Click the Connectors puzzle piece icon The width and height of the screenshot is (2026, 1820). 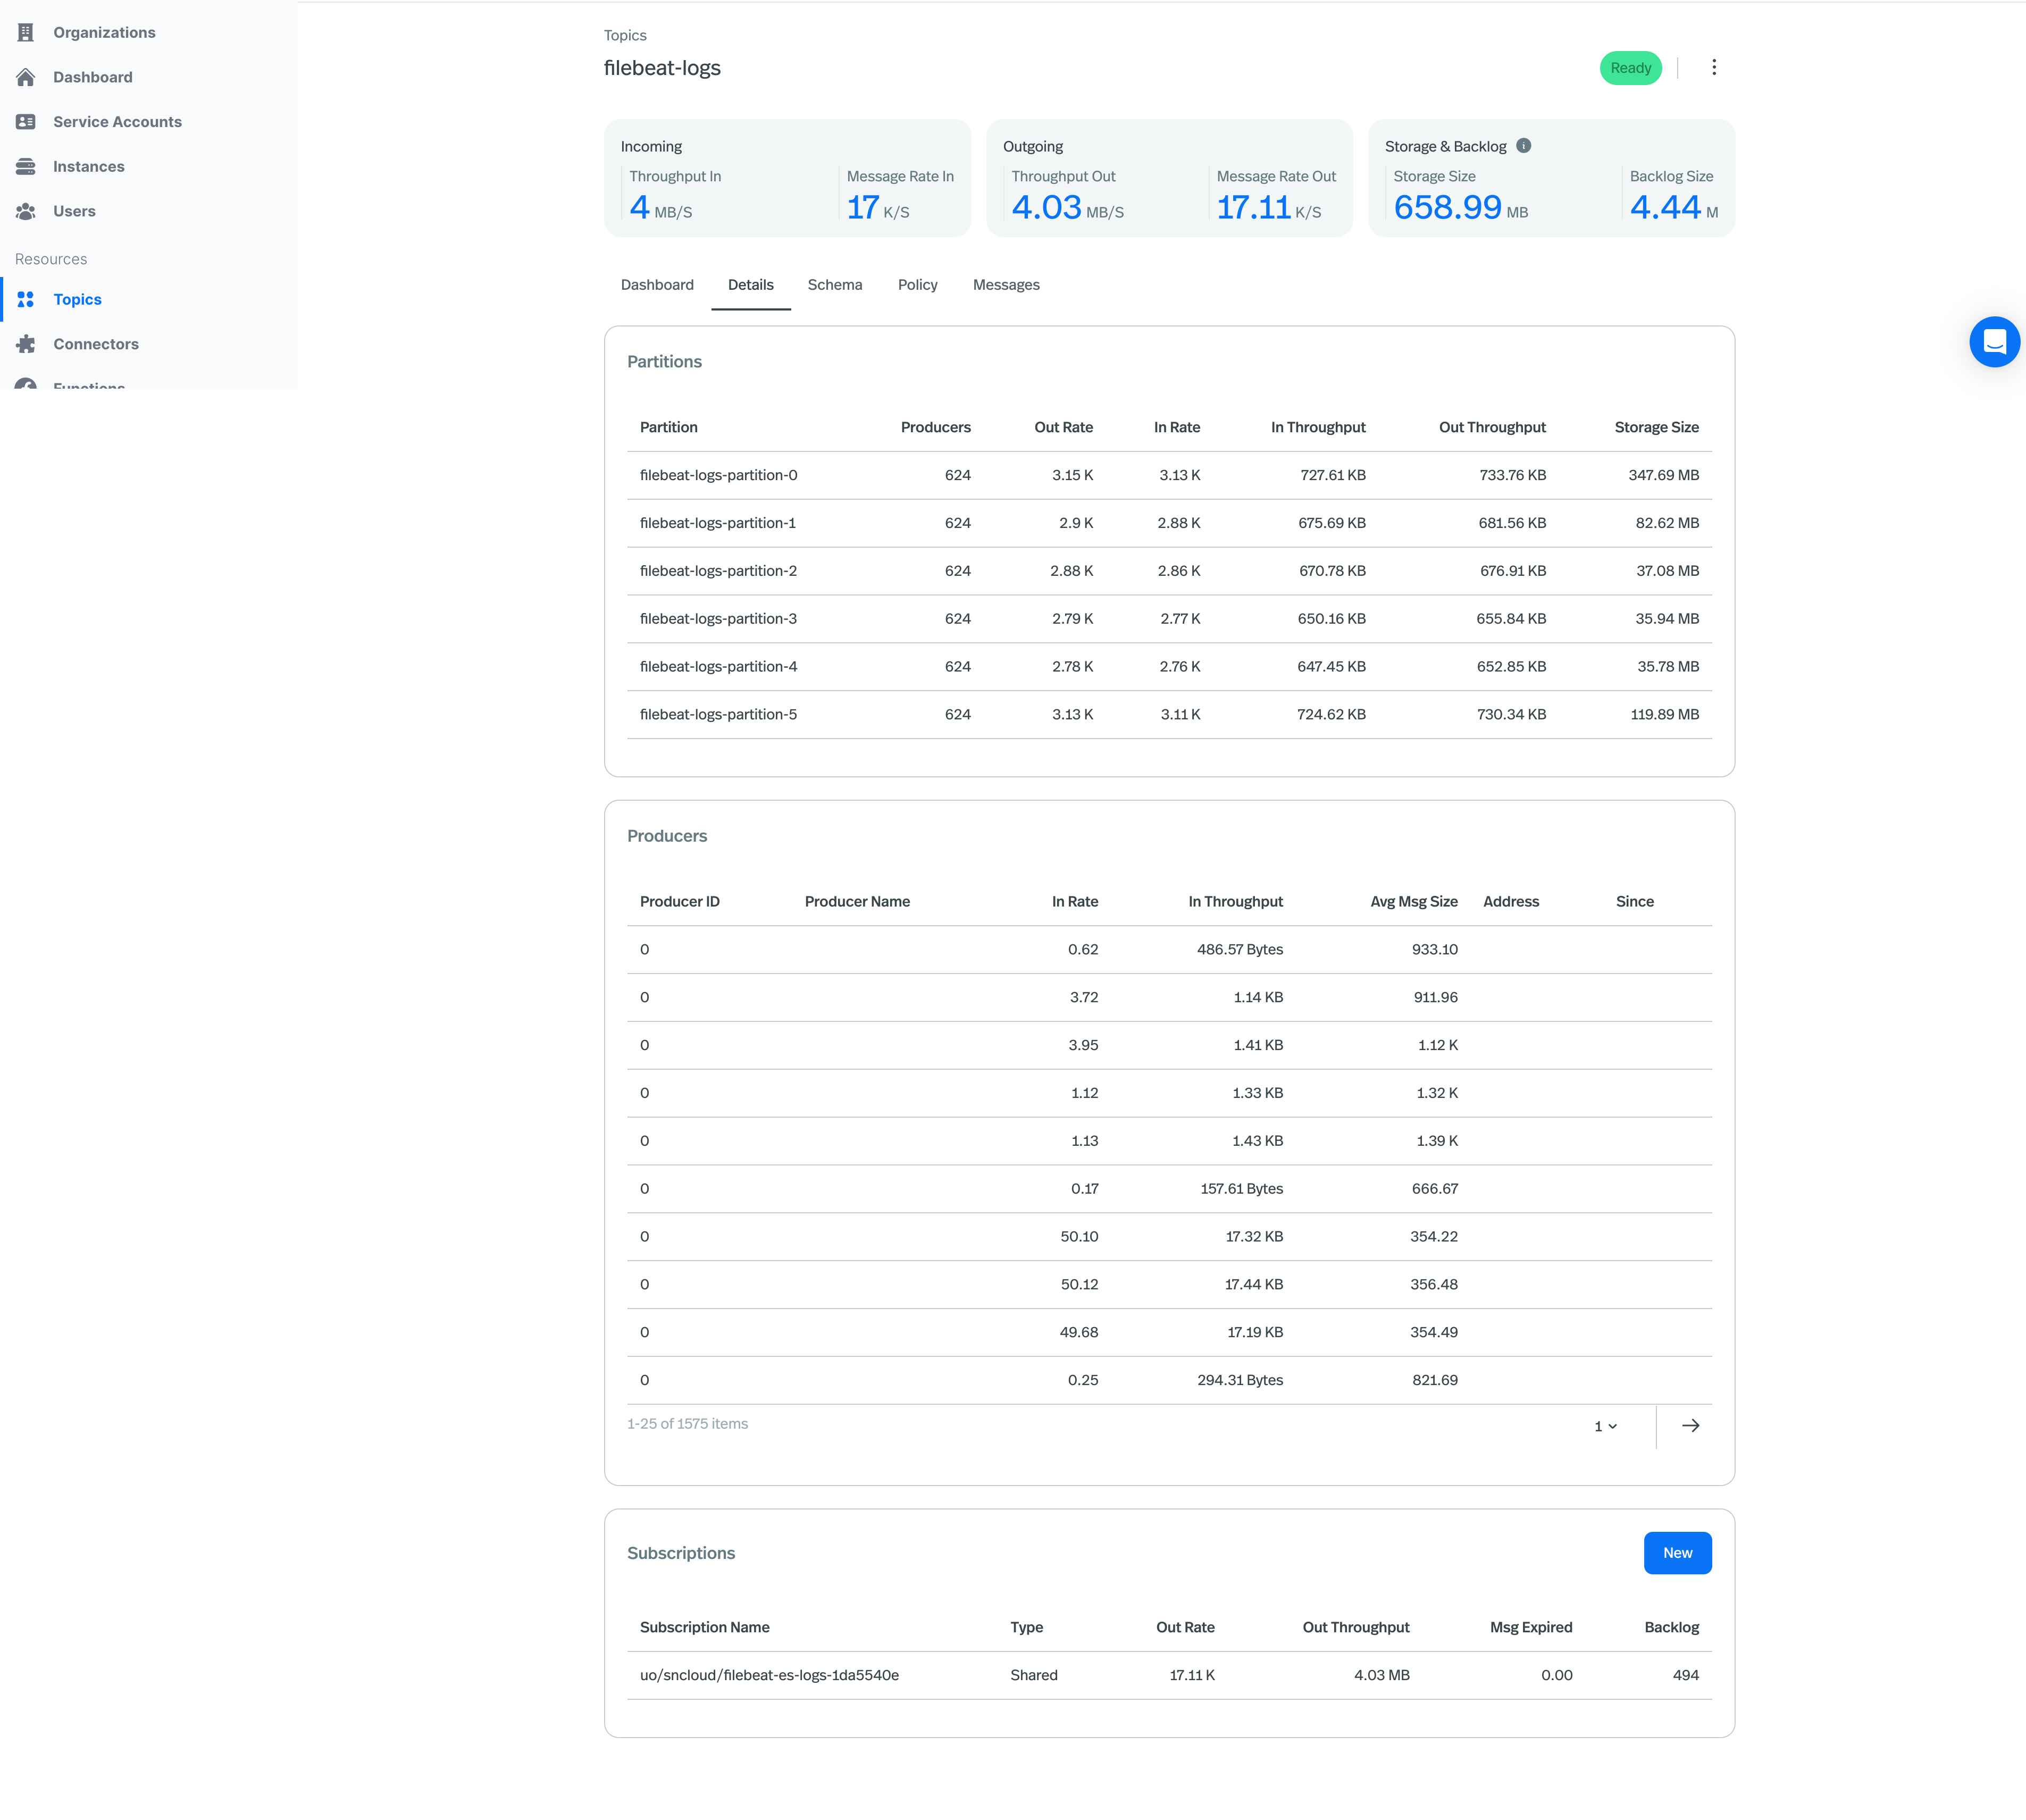26,344
